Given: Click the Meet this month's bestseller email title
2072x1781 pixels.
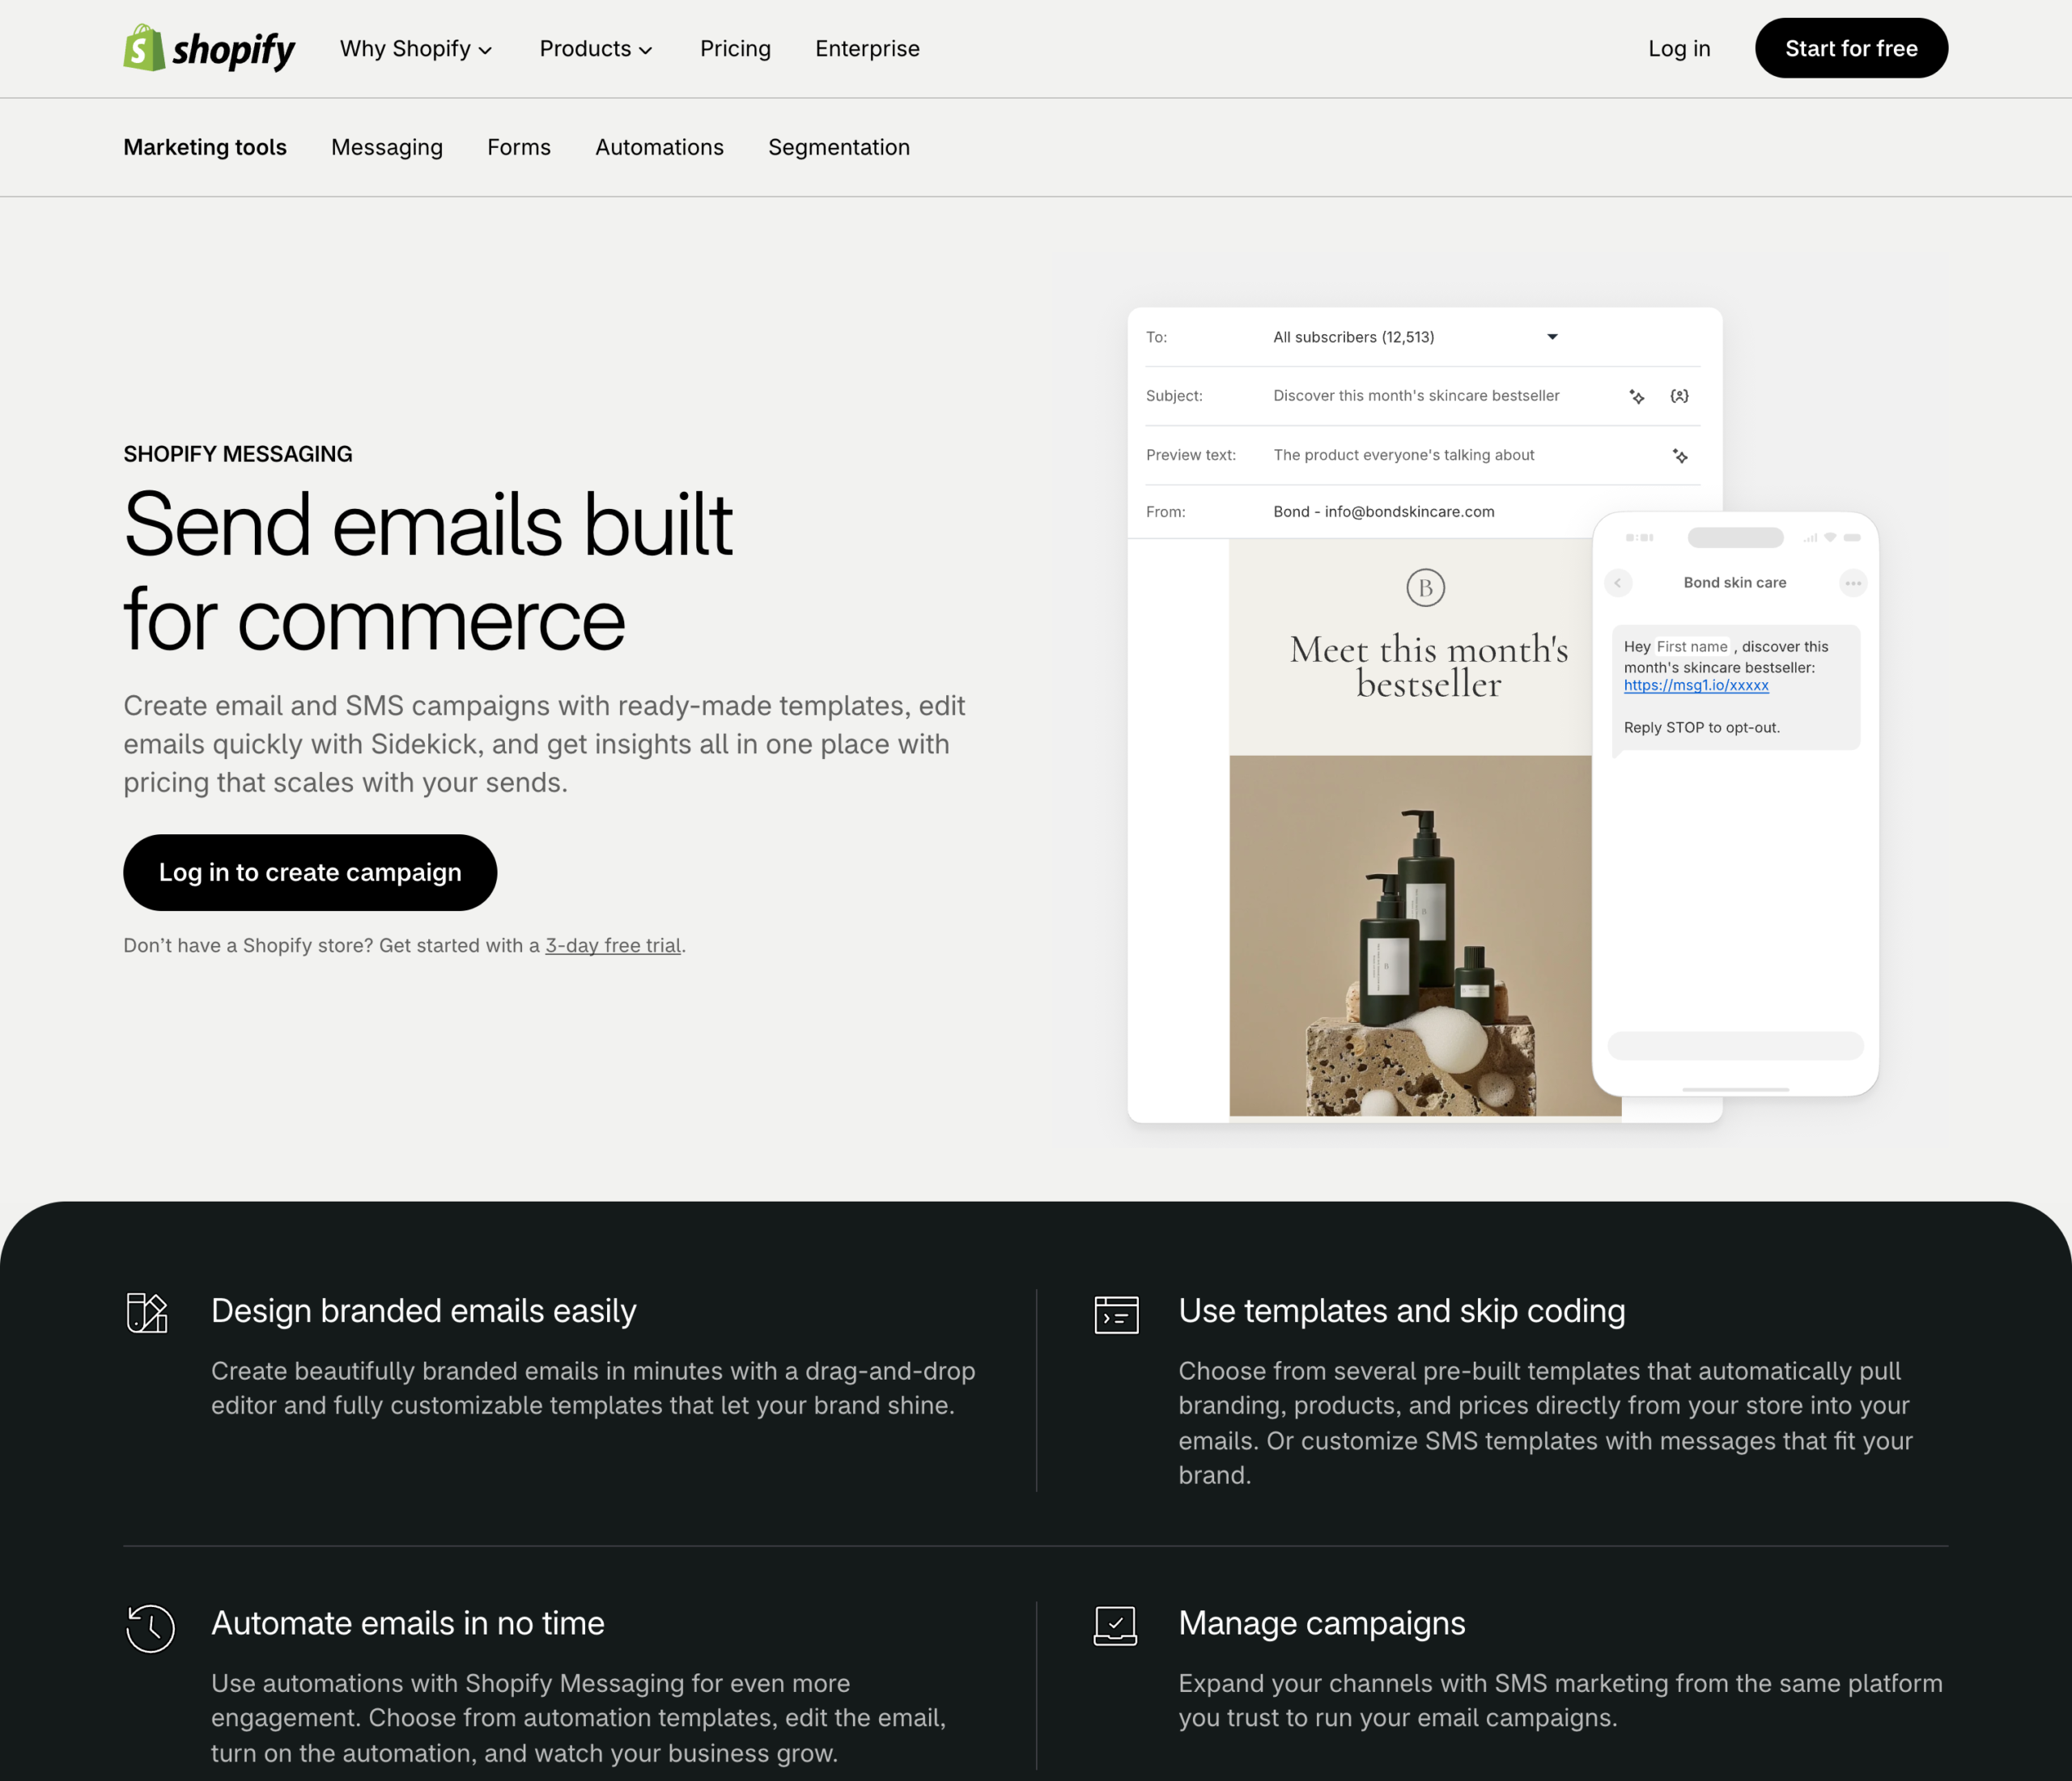Looking at the screenshot, I should coord(1428,666).
